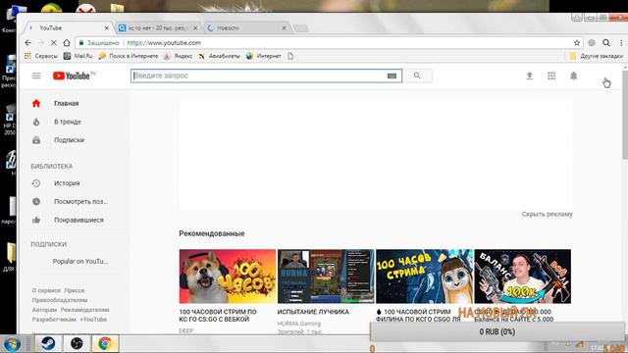Click title 100 ЧАСОВОЙ СТРИМ ПО КС ГО
Image resolution: width=628 pixels, height=353 pixels.
[218, 316]
